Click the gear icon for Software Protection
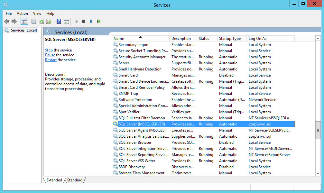The width and height of the screenshot is (324, 193). click(115, 99)
